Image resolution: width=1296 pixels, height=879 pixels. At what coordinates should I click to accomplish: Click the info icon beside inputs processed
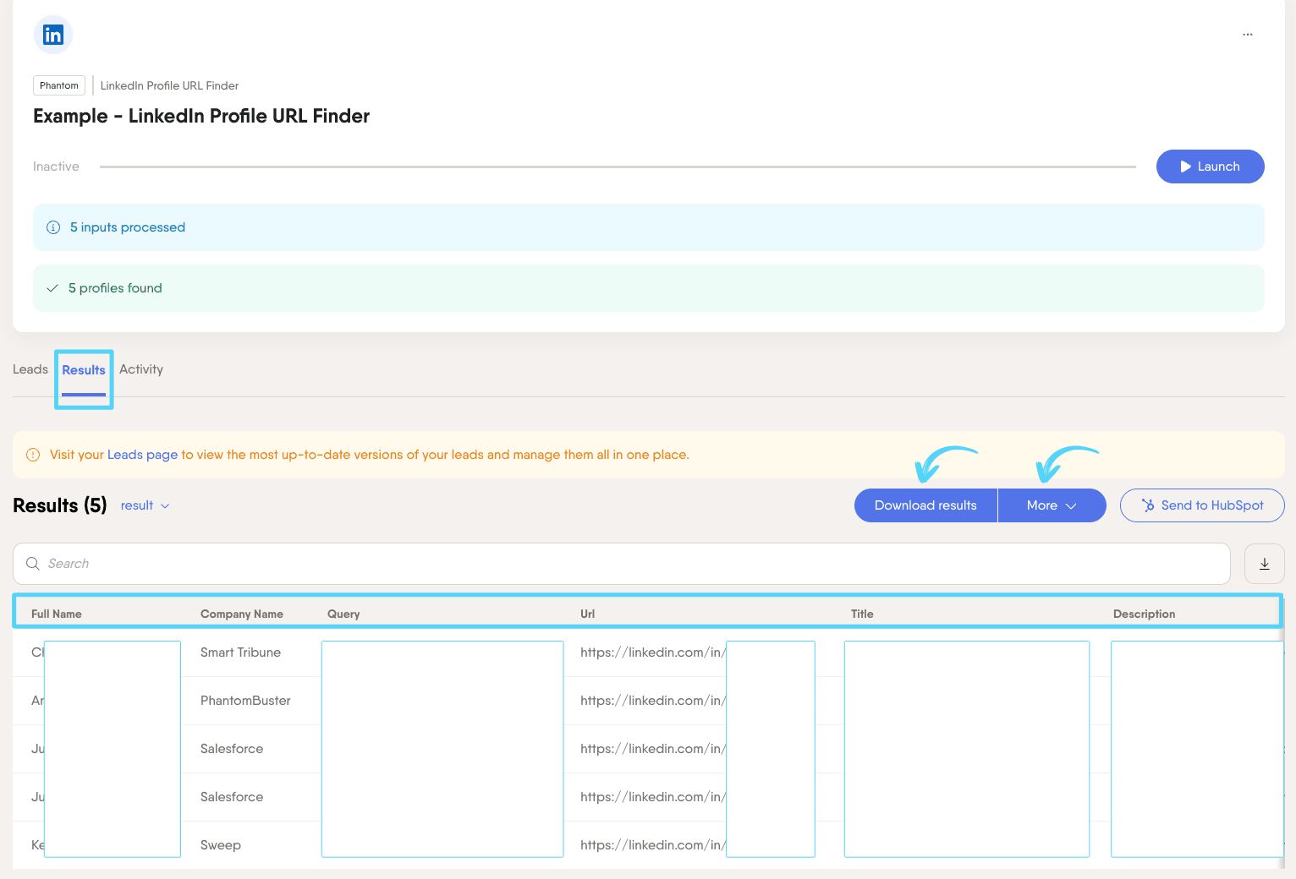(53, 227)
